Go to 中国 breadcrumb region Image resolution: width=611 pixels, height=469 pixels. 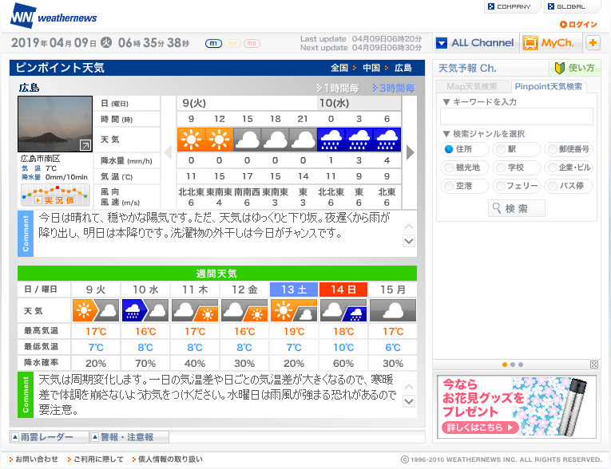[x=371, y=68]
